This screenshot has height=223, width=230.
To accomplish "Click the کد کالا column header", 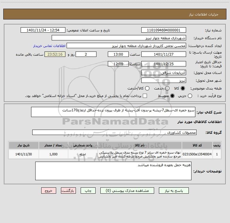I will pos(197,145).
